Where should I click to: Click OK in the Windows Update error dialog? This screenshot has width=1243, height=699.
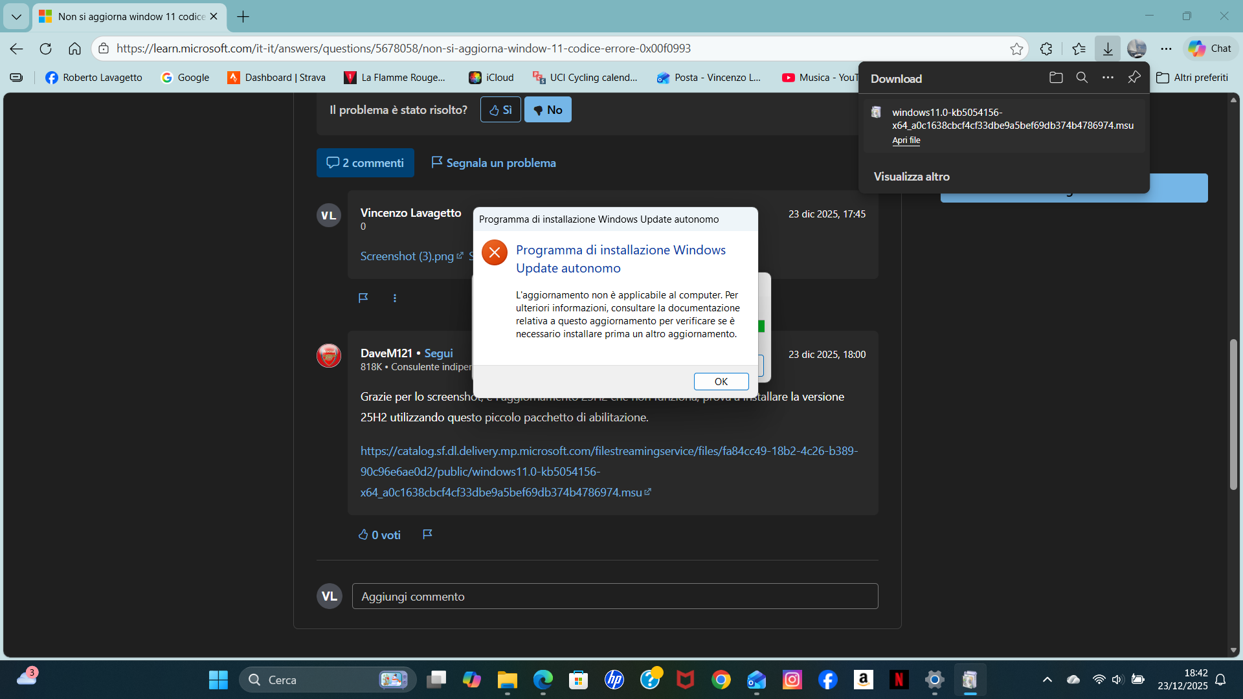(x=721, y=382)
